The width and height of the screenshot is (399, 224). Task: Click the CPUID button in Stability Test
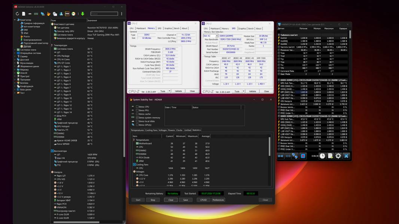point(203,200)
